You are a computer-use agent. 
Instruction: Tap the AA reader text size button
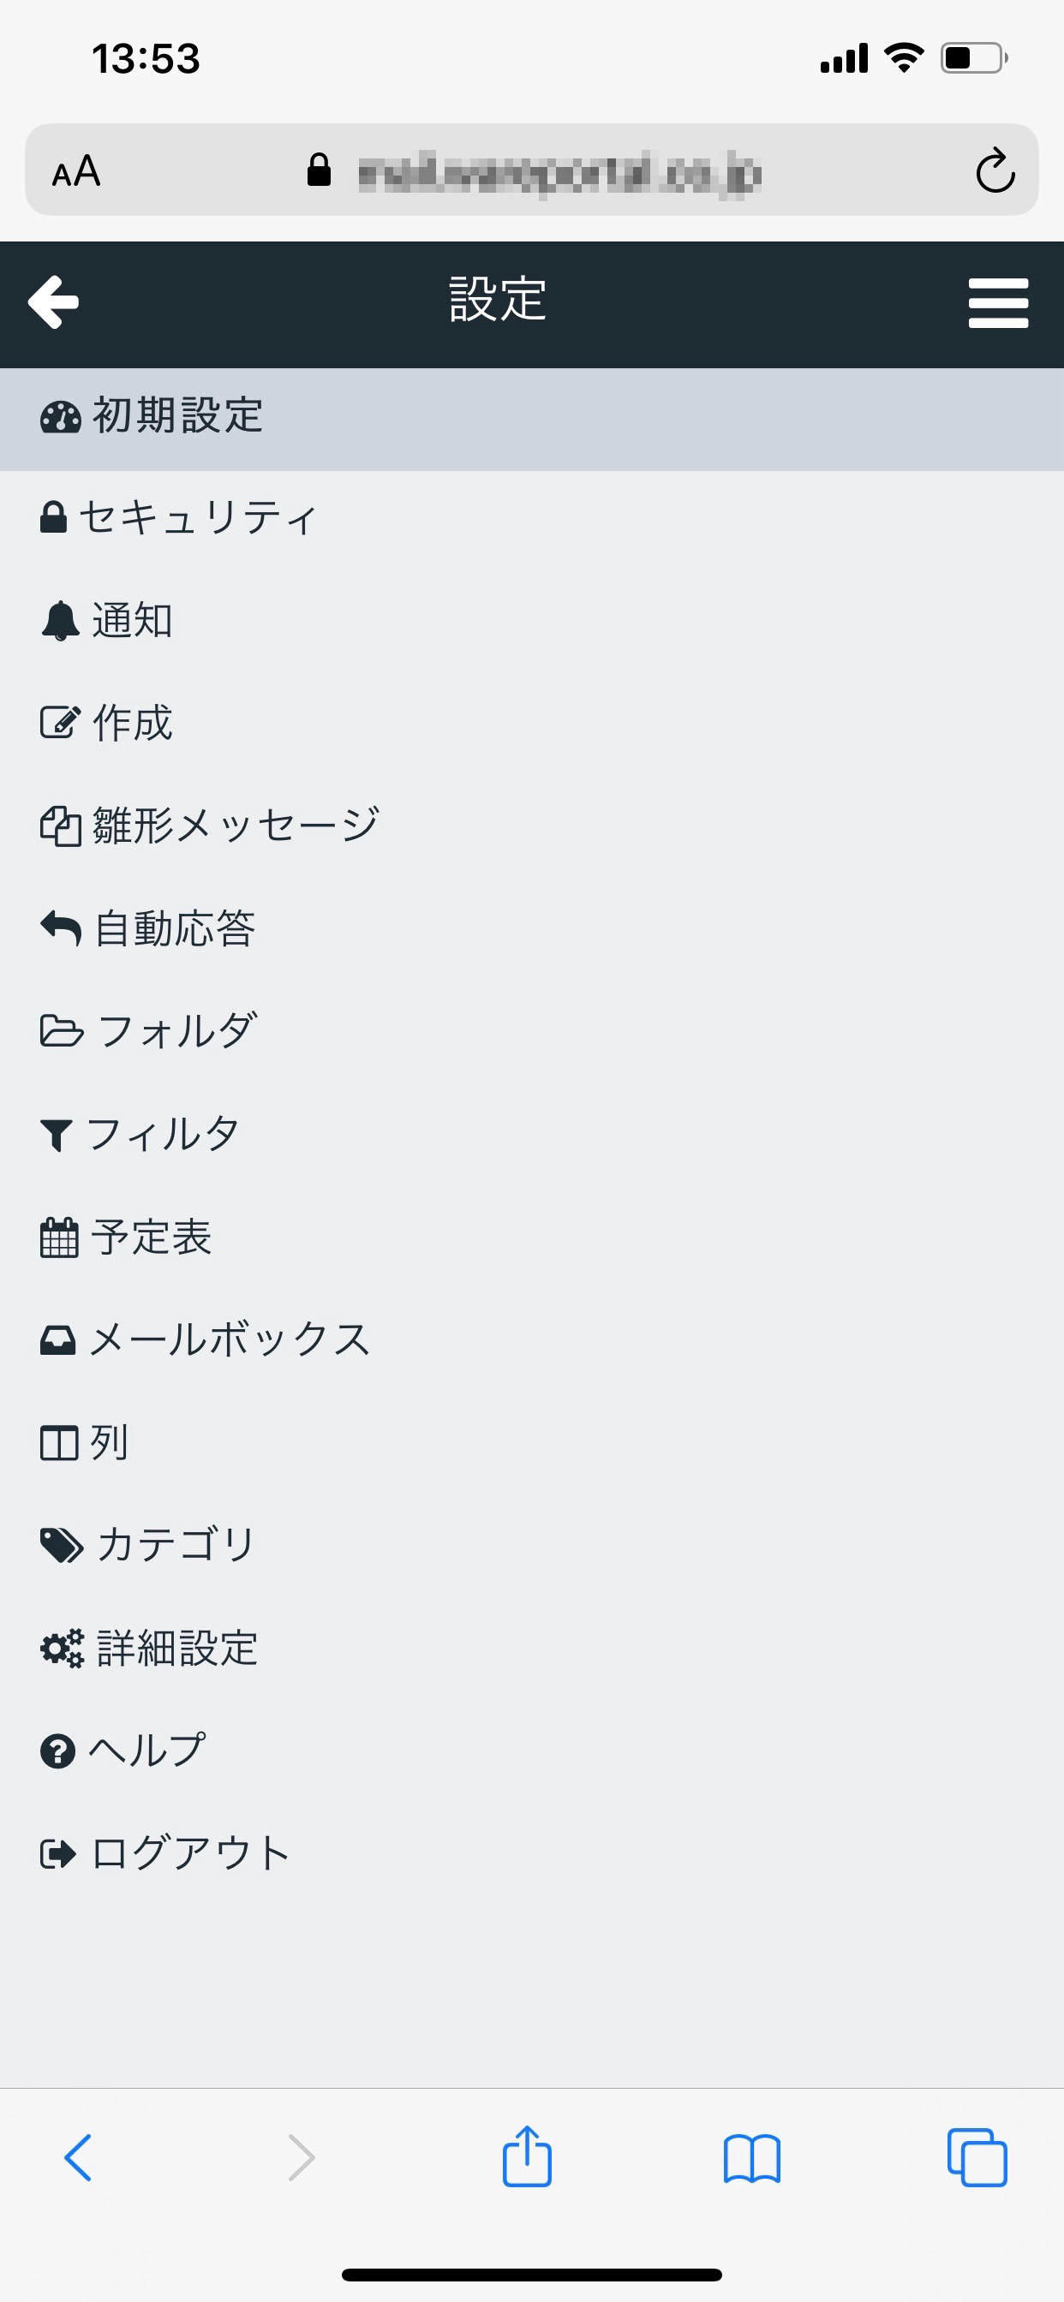coord(76,170)
